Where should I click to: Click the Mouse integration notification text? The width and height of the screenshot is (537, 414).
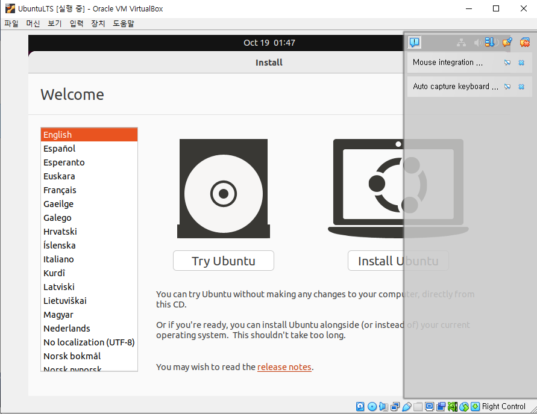click(448, 63)
